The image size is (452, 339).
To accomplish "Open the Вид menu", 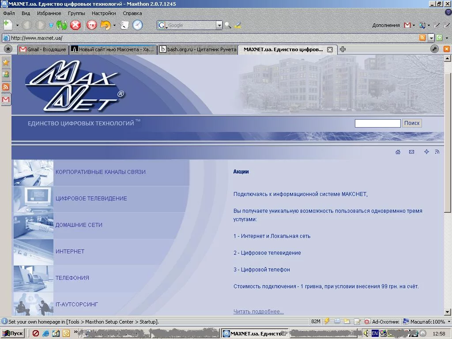I will [x=26, y=13].
